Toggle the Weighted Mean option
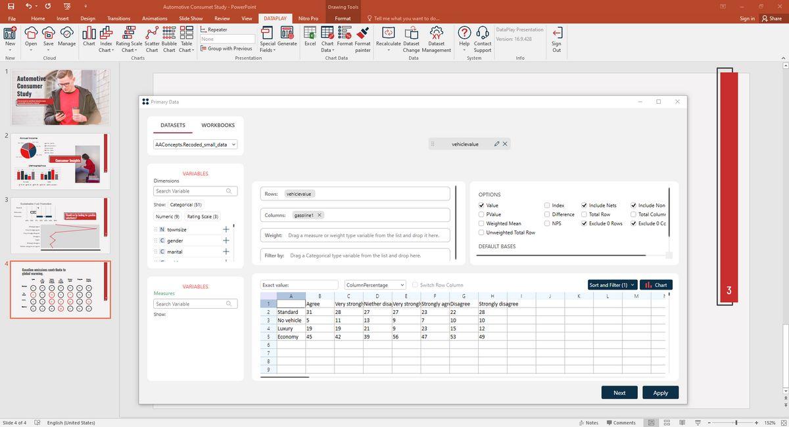789x427 pixels. [x=481, y=223]
